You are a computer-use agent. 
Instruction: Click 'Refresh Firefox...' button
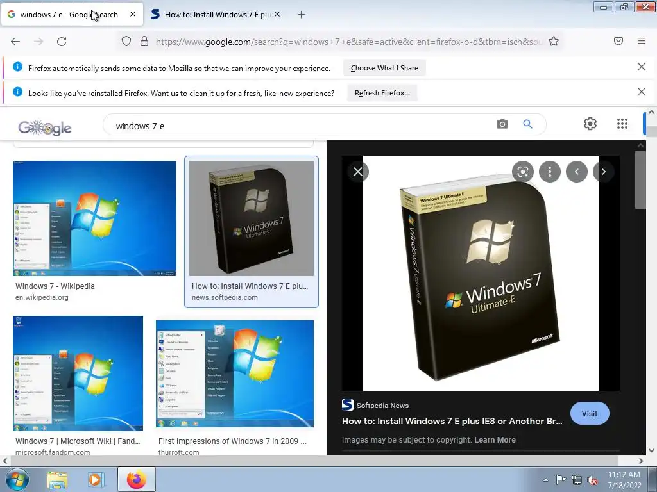382,93
